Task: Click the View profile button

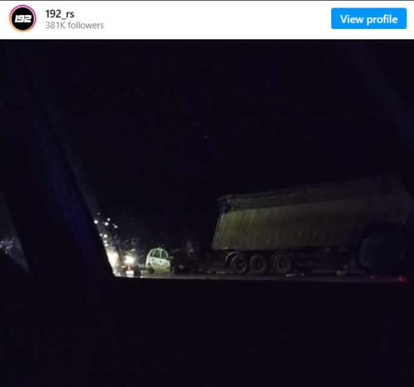Action: (x=369, y=19)
